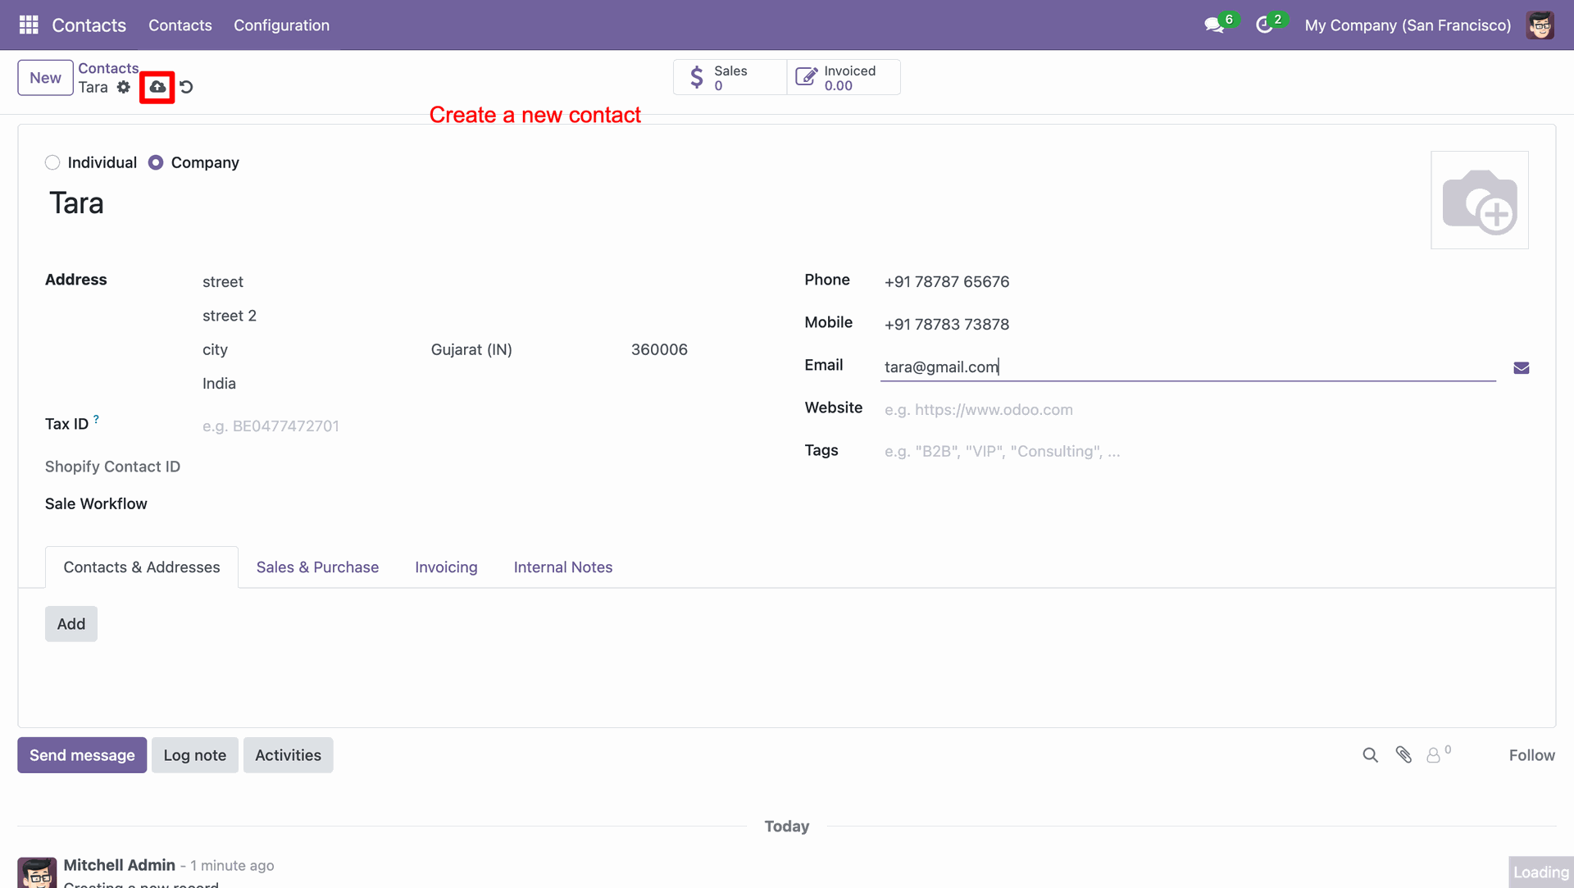Click the paperclip attachments icon

pos(1403,755)
